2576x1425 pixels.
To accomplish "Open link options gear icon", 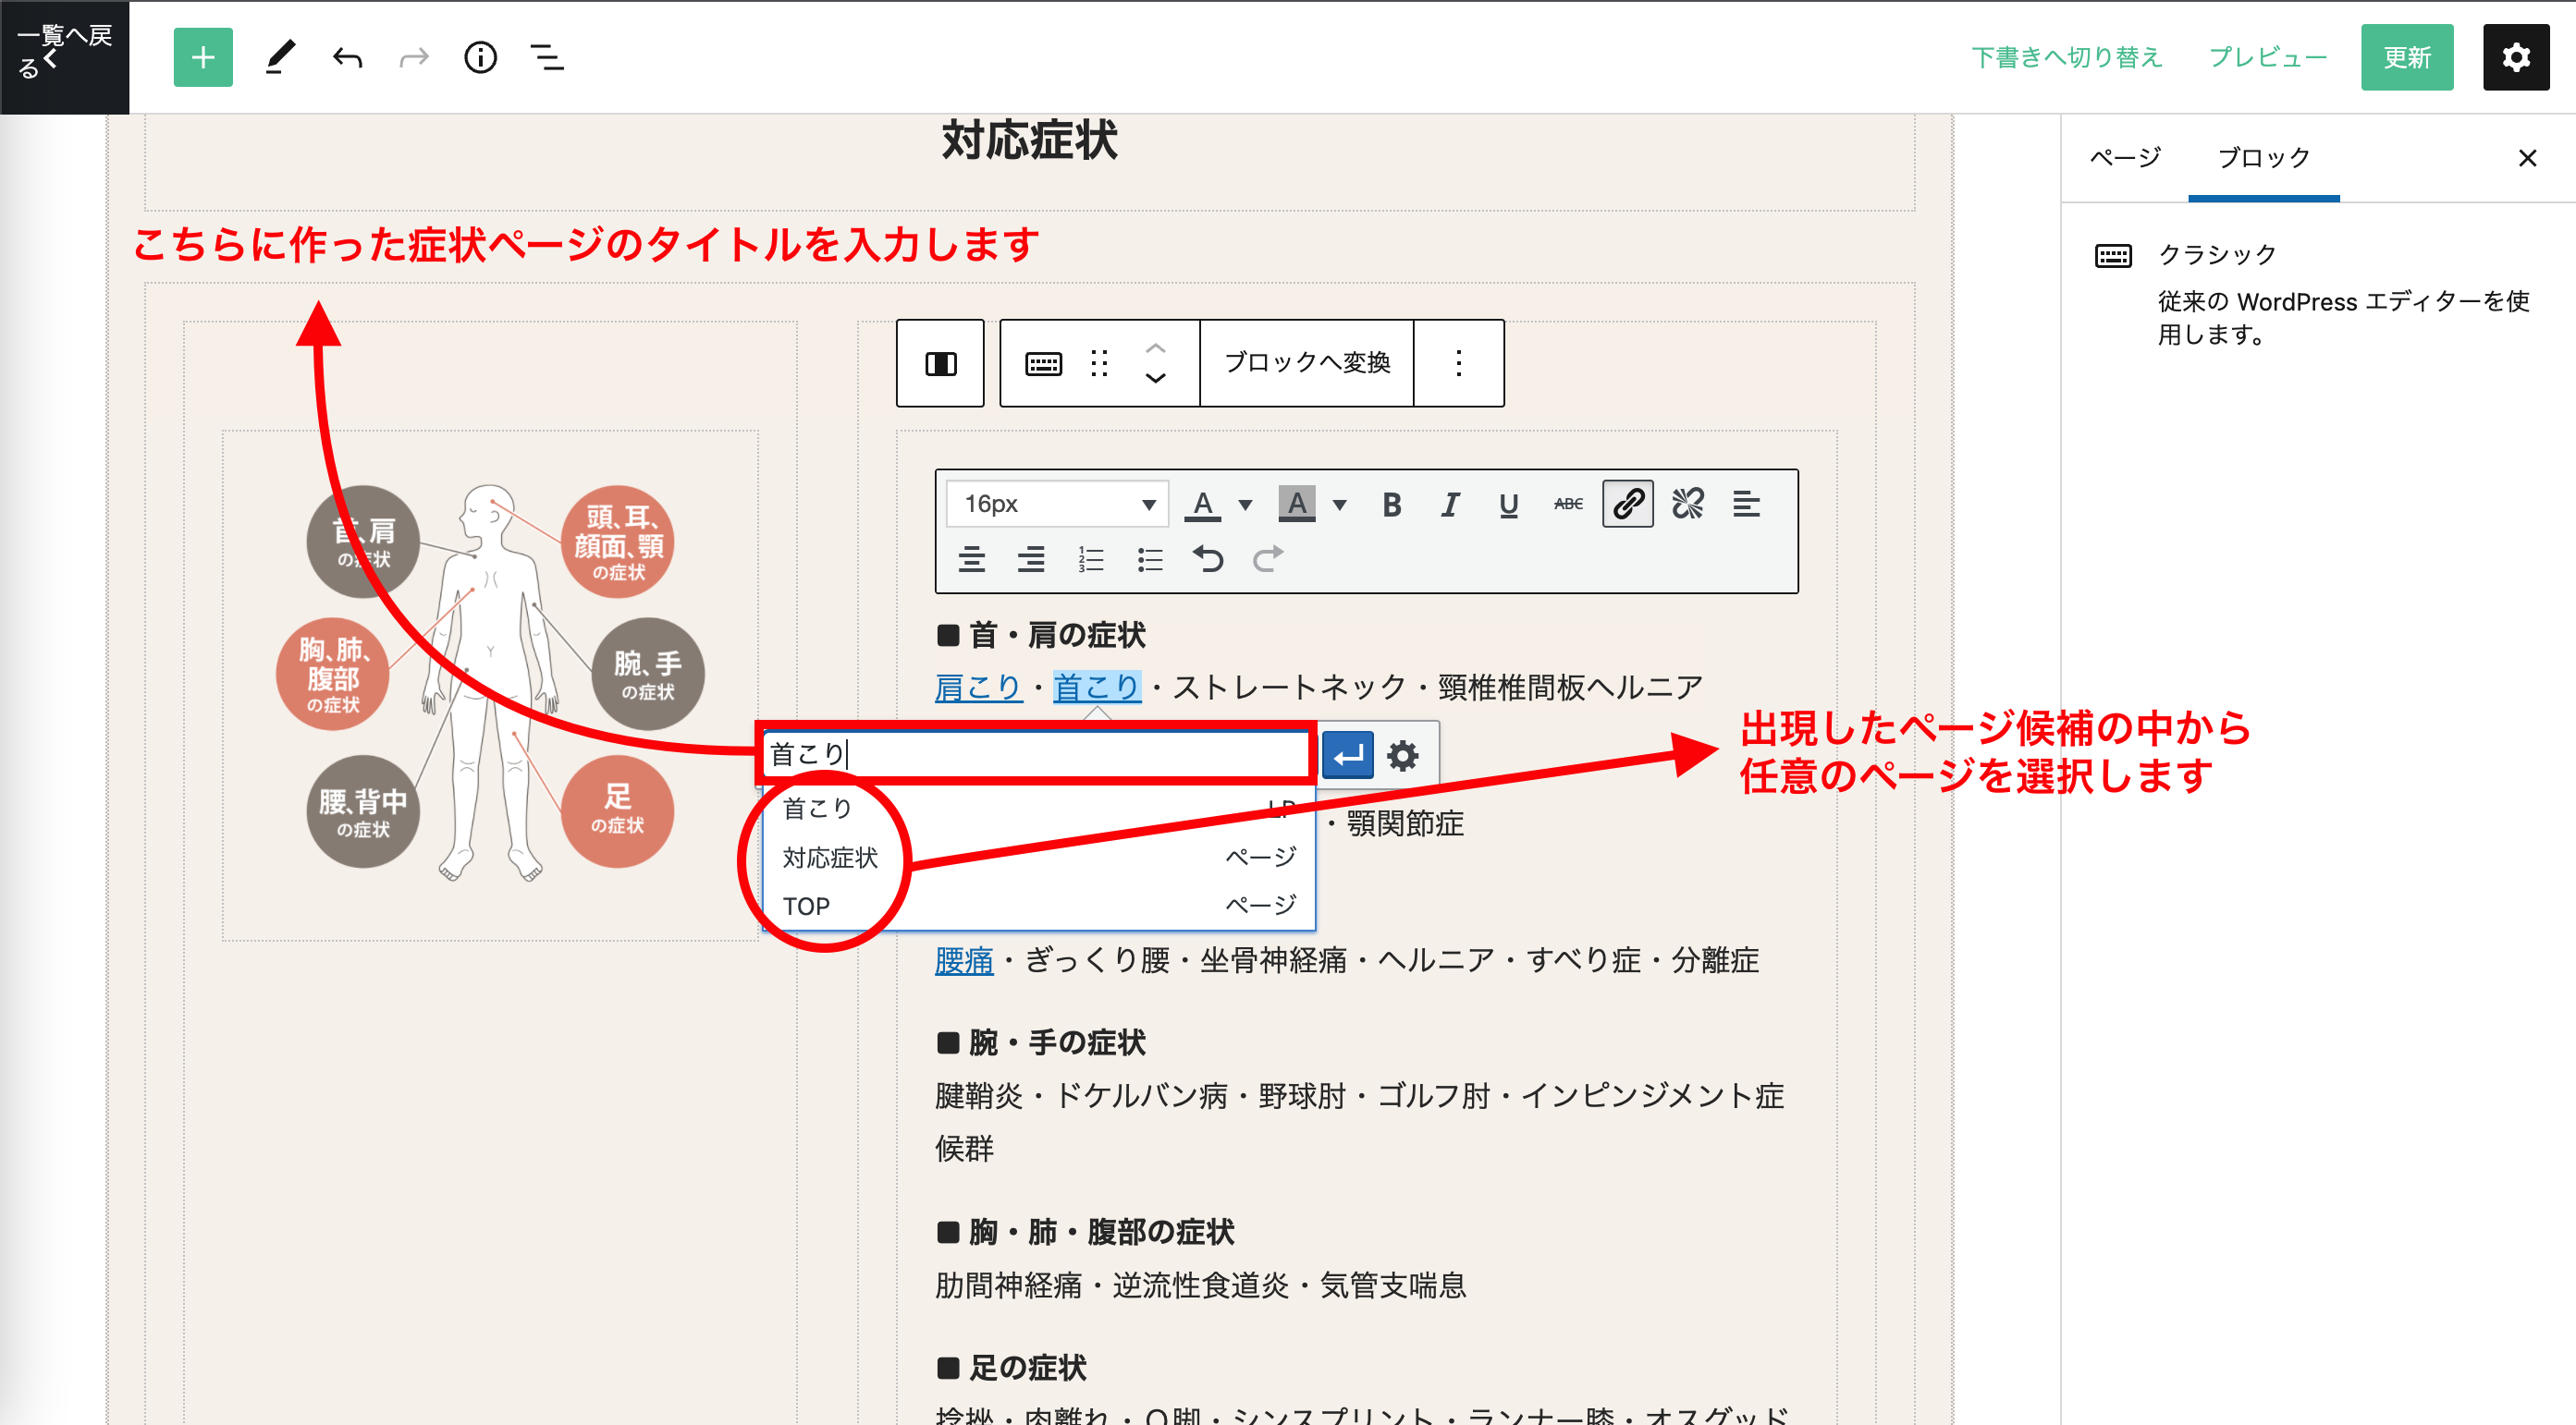I will point(1402,755).
